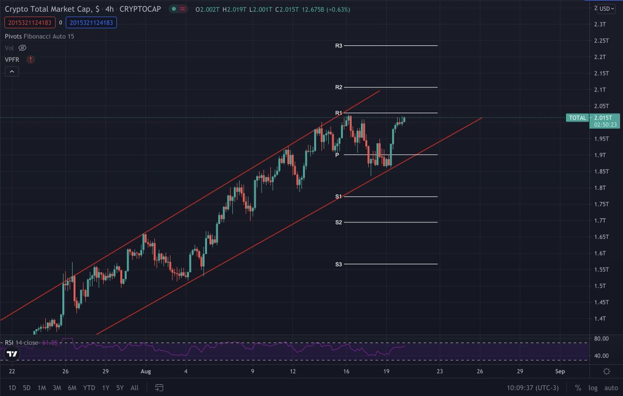Screen dimensions: 623x396
Task: Click the S2 pivot level label
Action: 338,222
